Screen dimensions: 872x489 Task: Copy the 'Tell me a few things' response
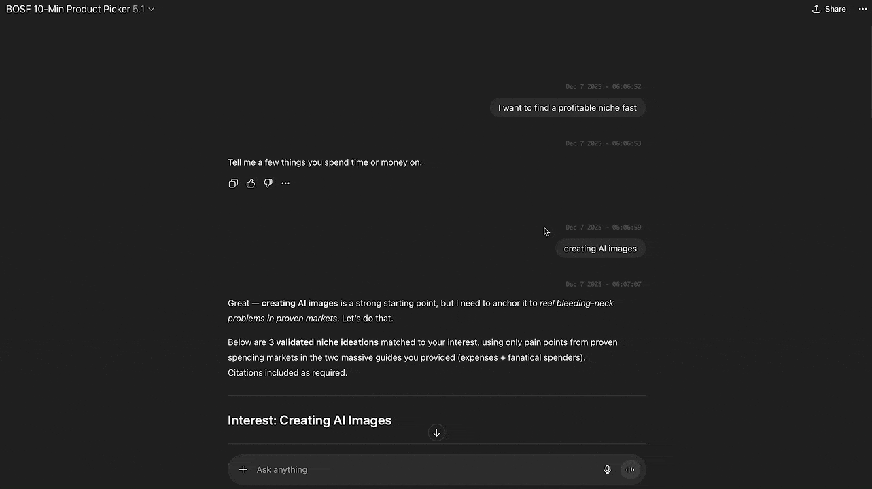click(233, 183)
